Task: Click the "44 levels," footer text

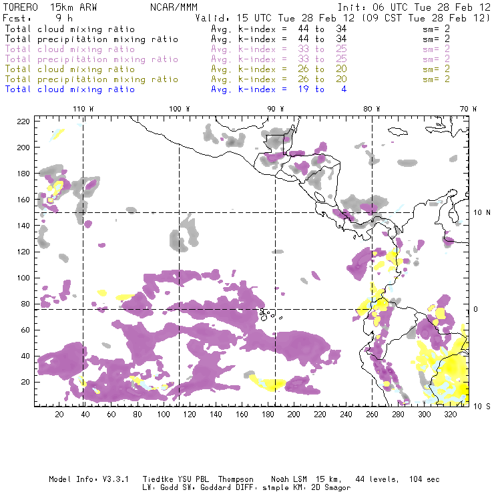Action: point(377,479)
